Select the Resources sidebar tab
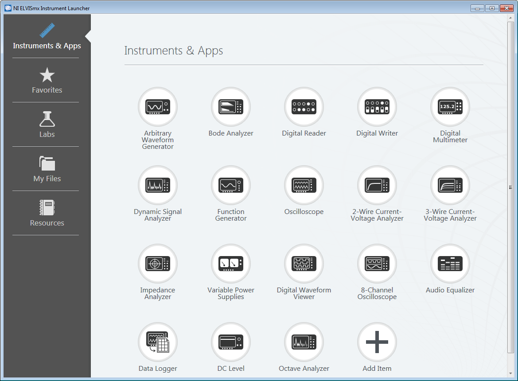This screenshot has height=381, width=518. pos(47,214)
